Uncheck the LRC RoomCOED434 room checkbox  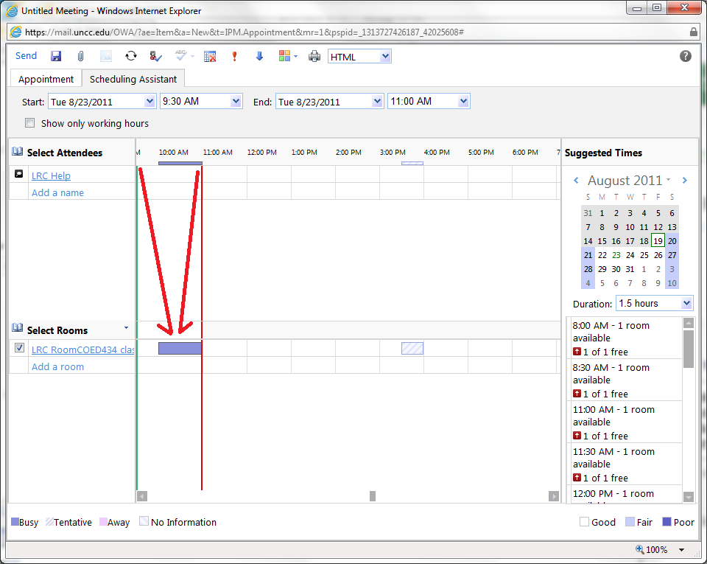pyautogui.click(x=20, y=348)
